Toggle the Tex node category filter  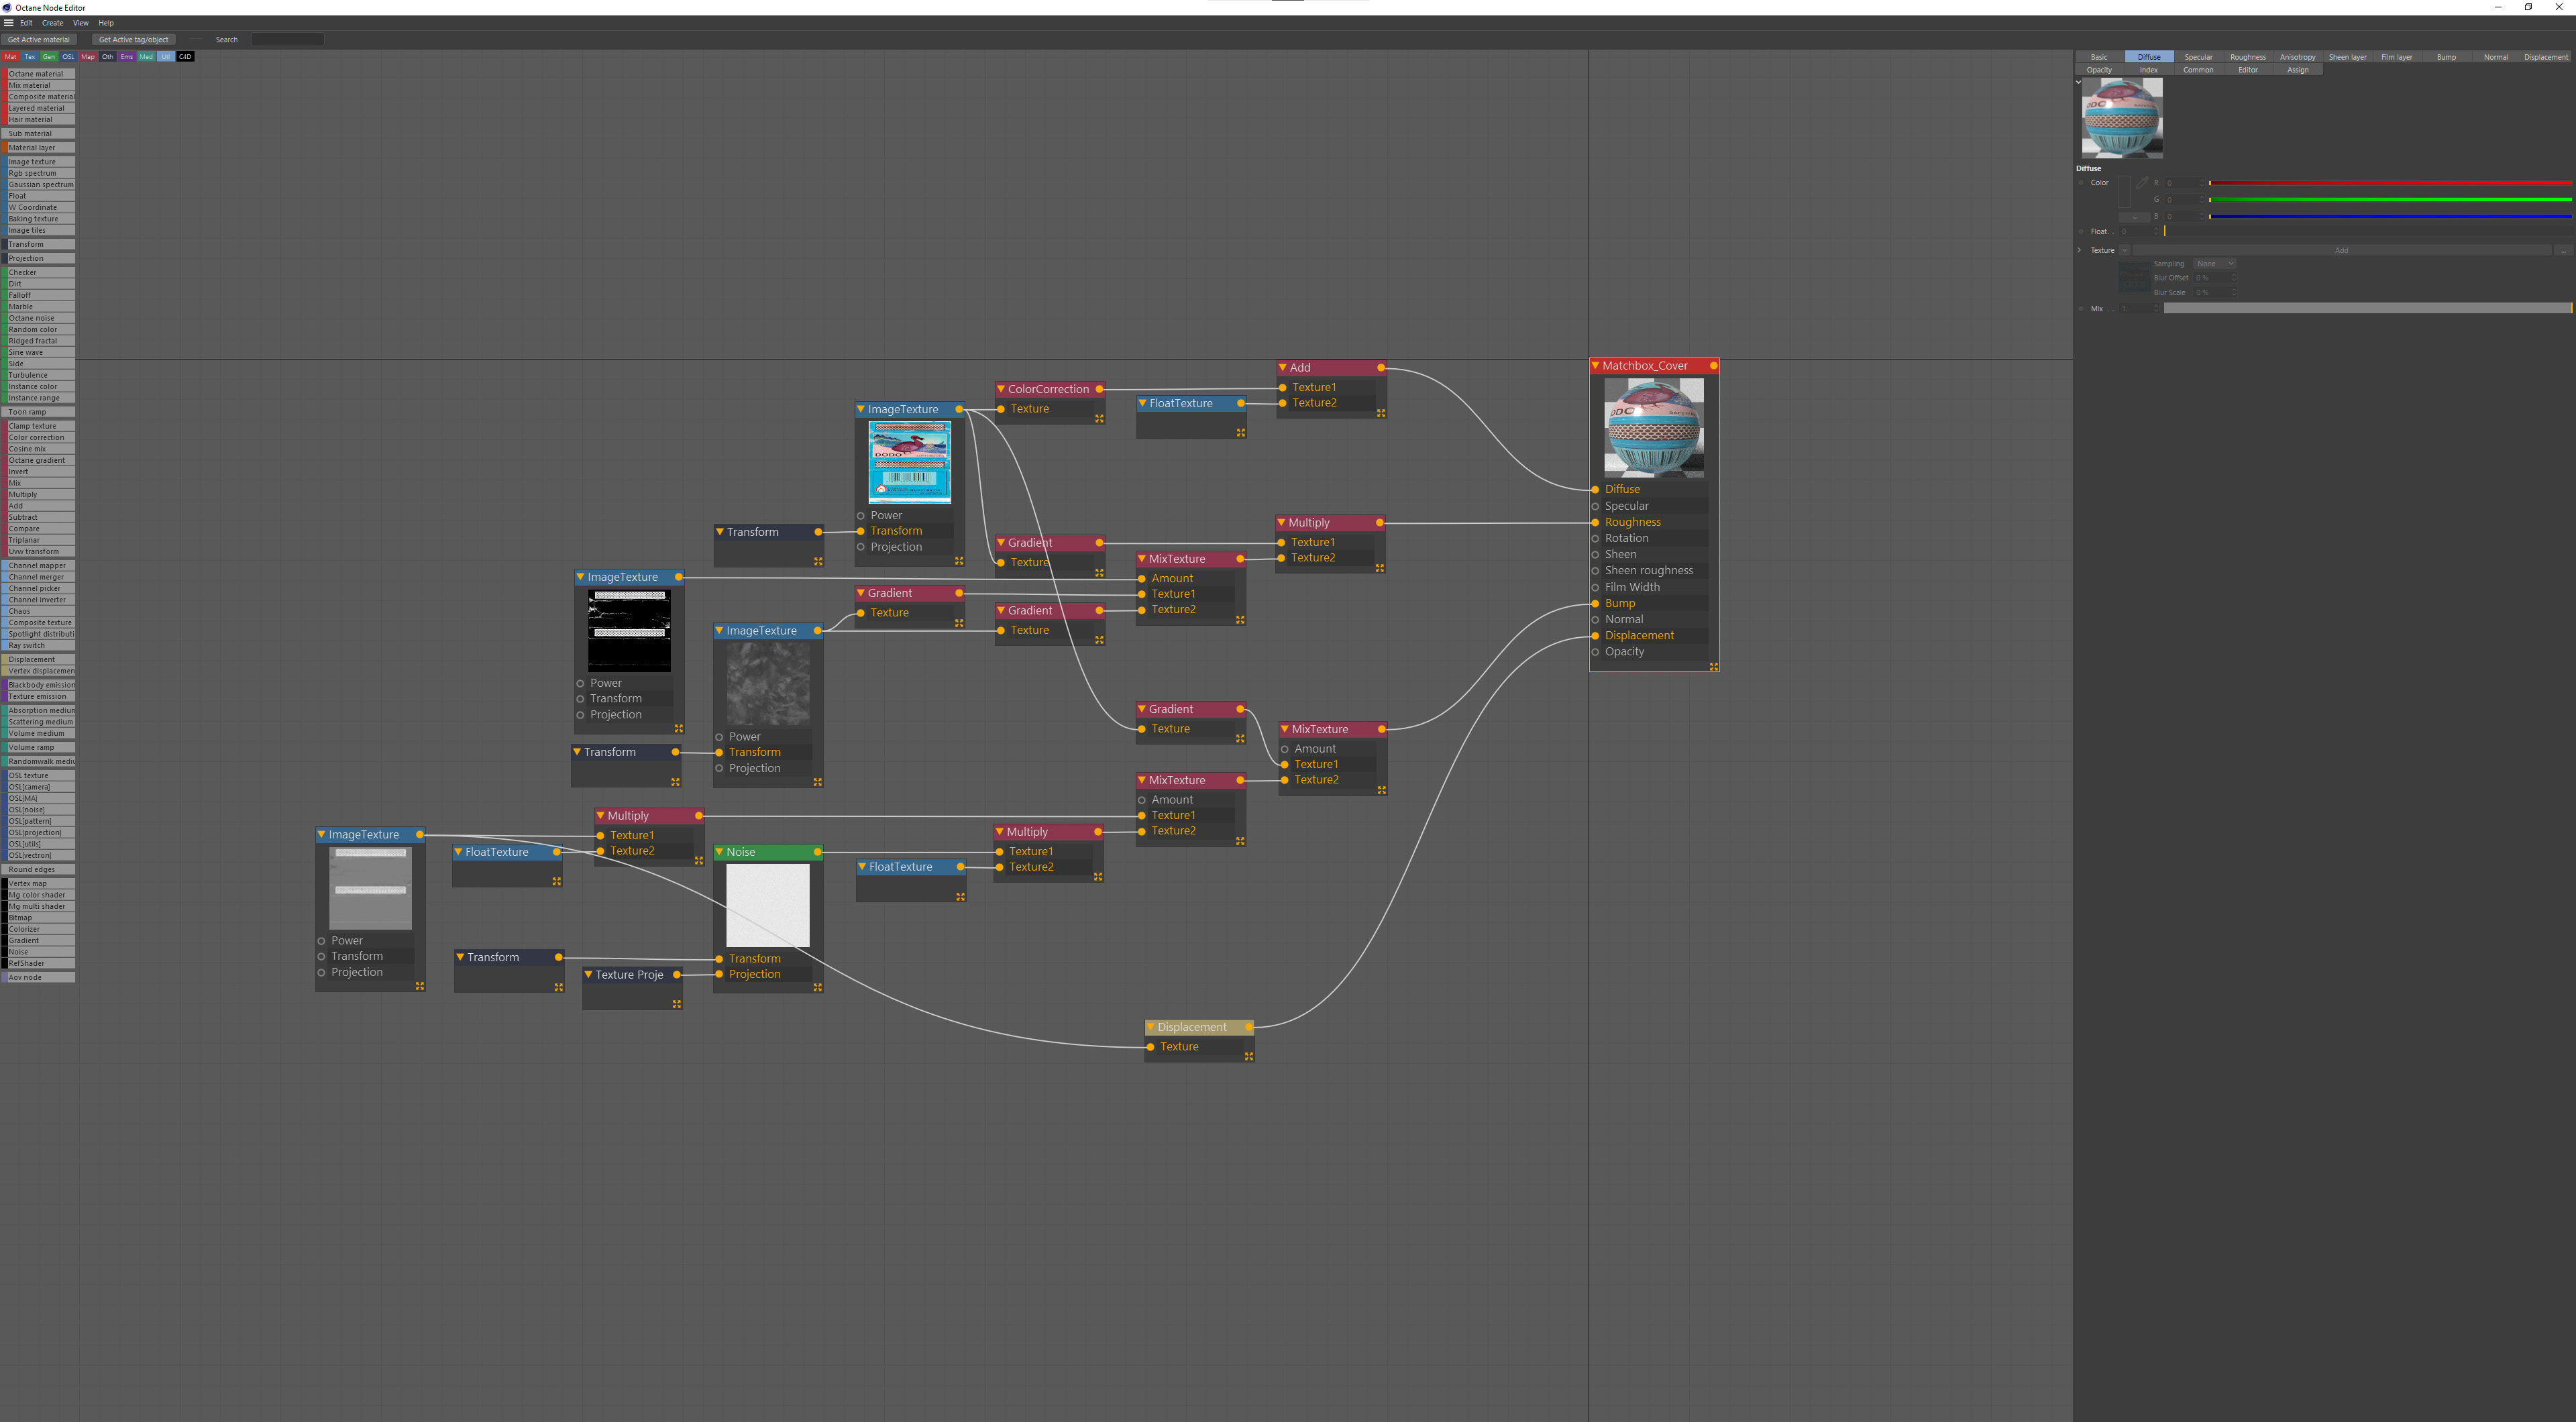pyautogui.click(x=30, y=57)
